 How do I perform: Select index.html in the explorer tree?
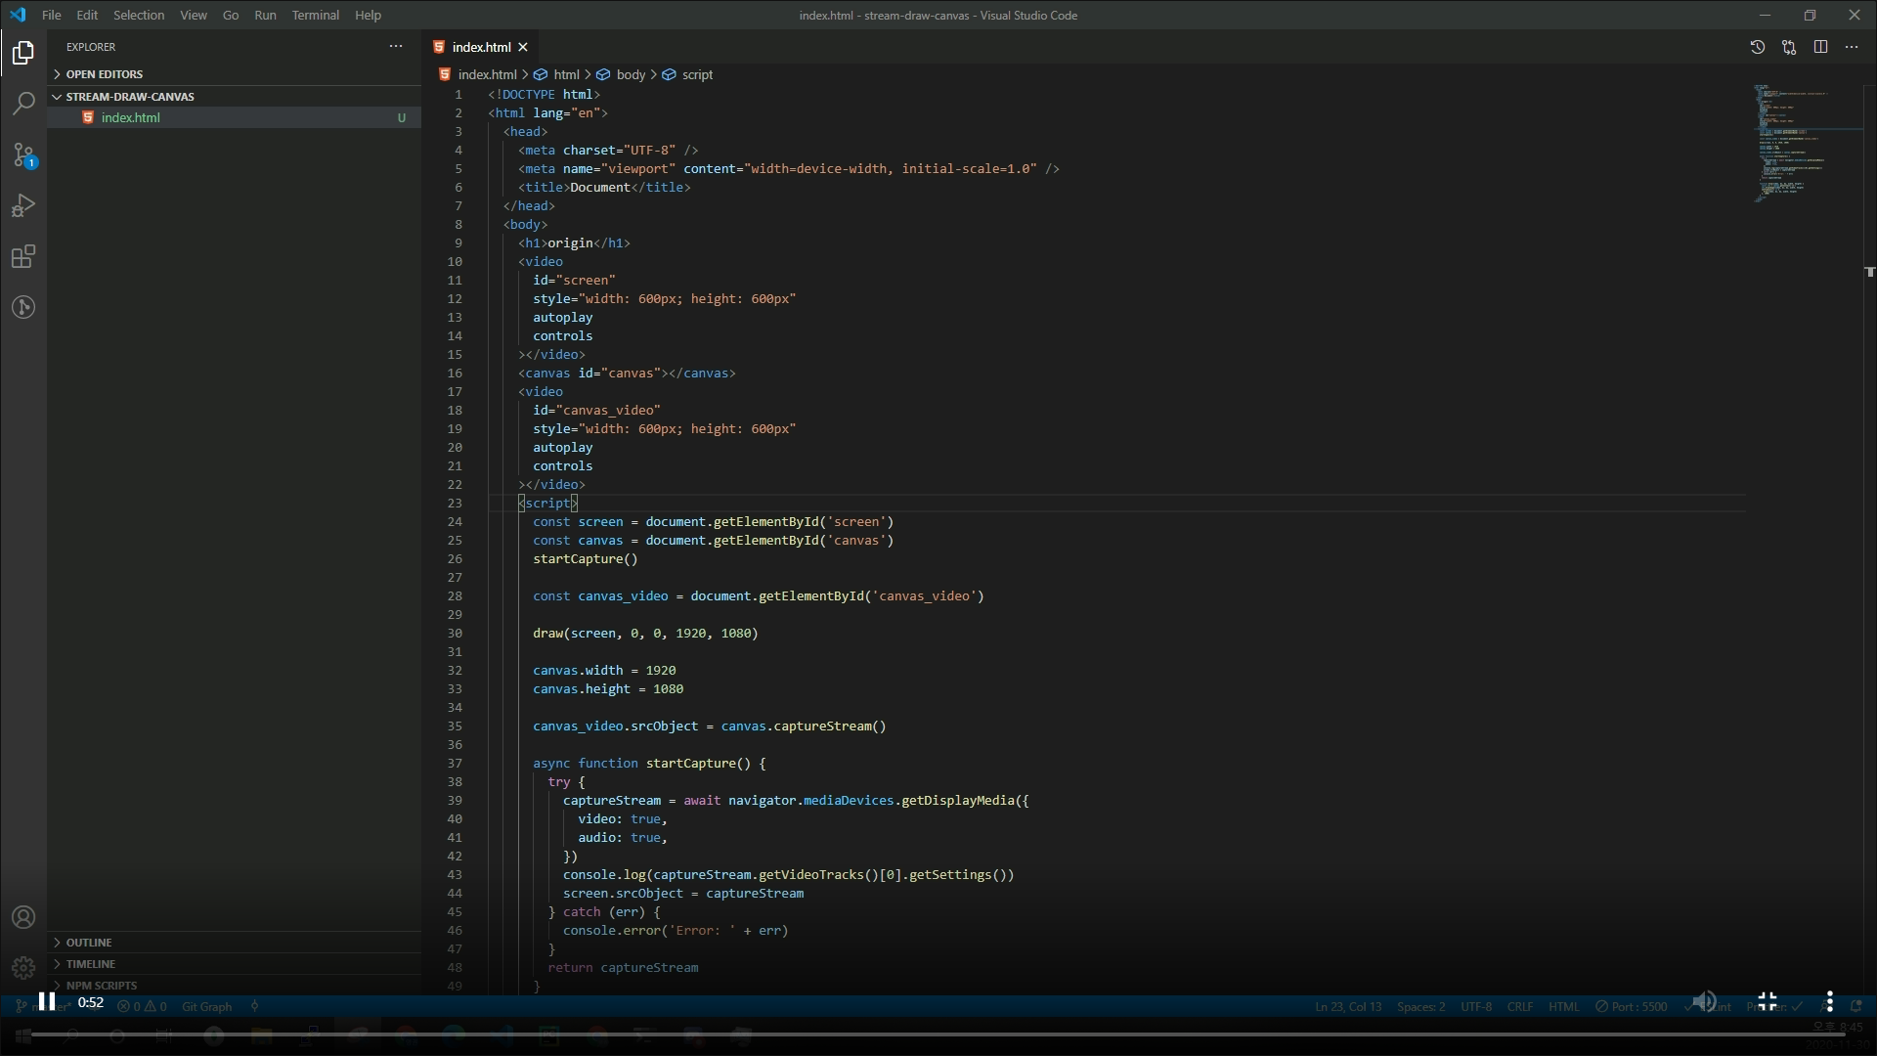click(x=130, y=117)
